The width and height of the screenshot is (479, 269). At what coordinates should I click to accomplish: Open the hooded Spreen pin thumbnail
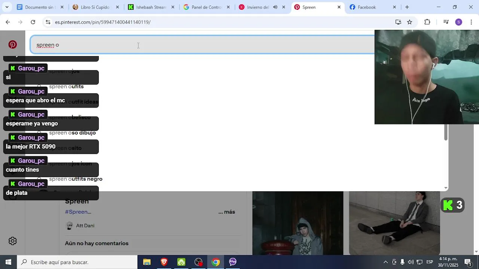pos(298,223)
